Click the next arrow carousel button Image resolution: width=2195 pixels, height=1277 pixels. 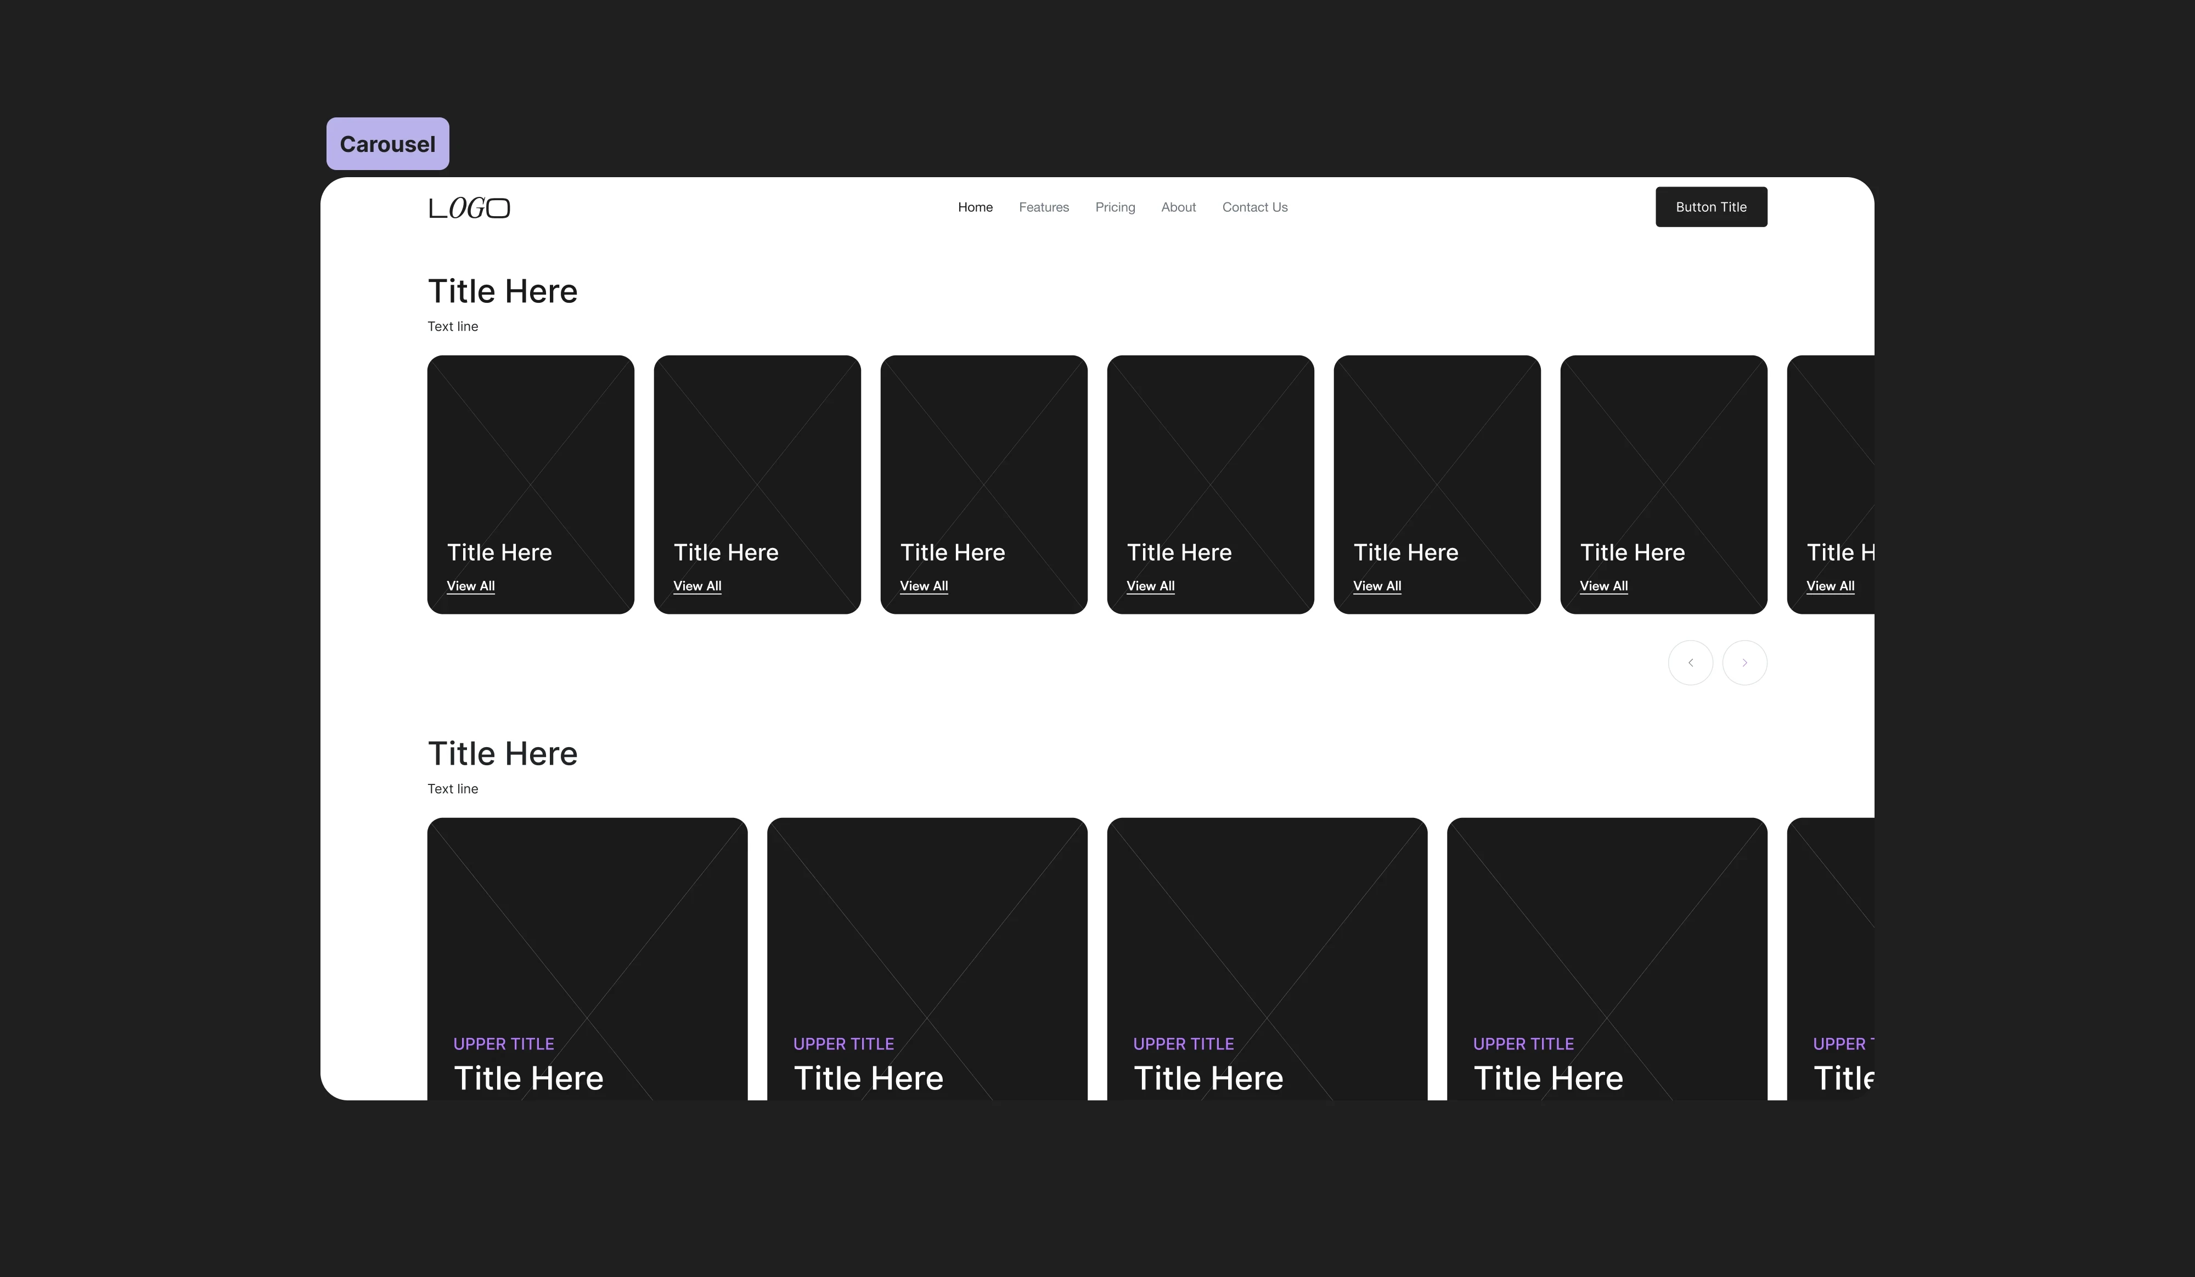coord(1744,663)
